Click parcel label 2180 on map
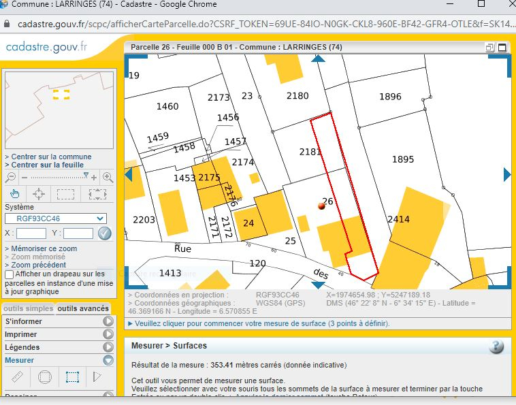 [297, 96]
